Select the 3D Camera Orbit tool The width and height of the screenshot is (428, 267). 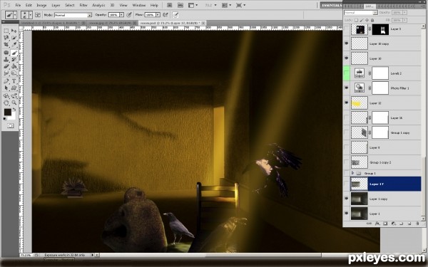(x=14, y=96)
